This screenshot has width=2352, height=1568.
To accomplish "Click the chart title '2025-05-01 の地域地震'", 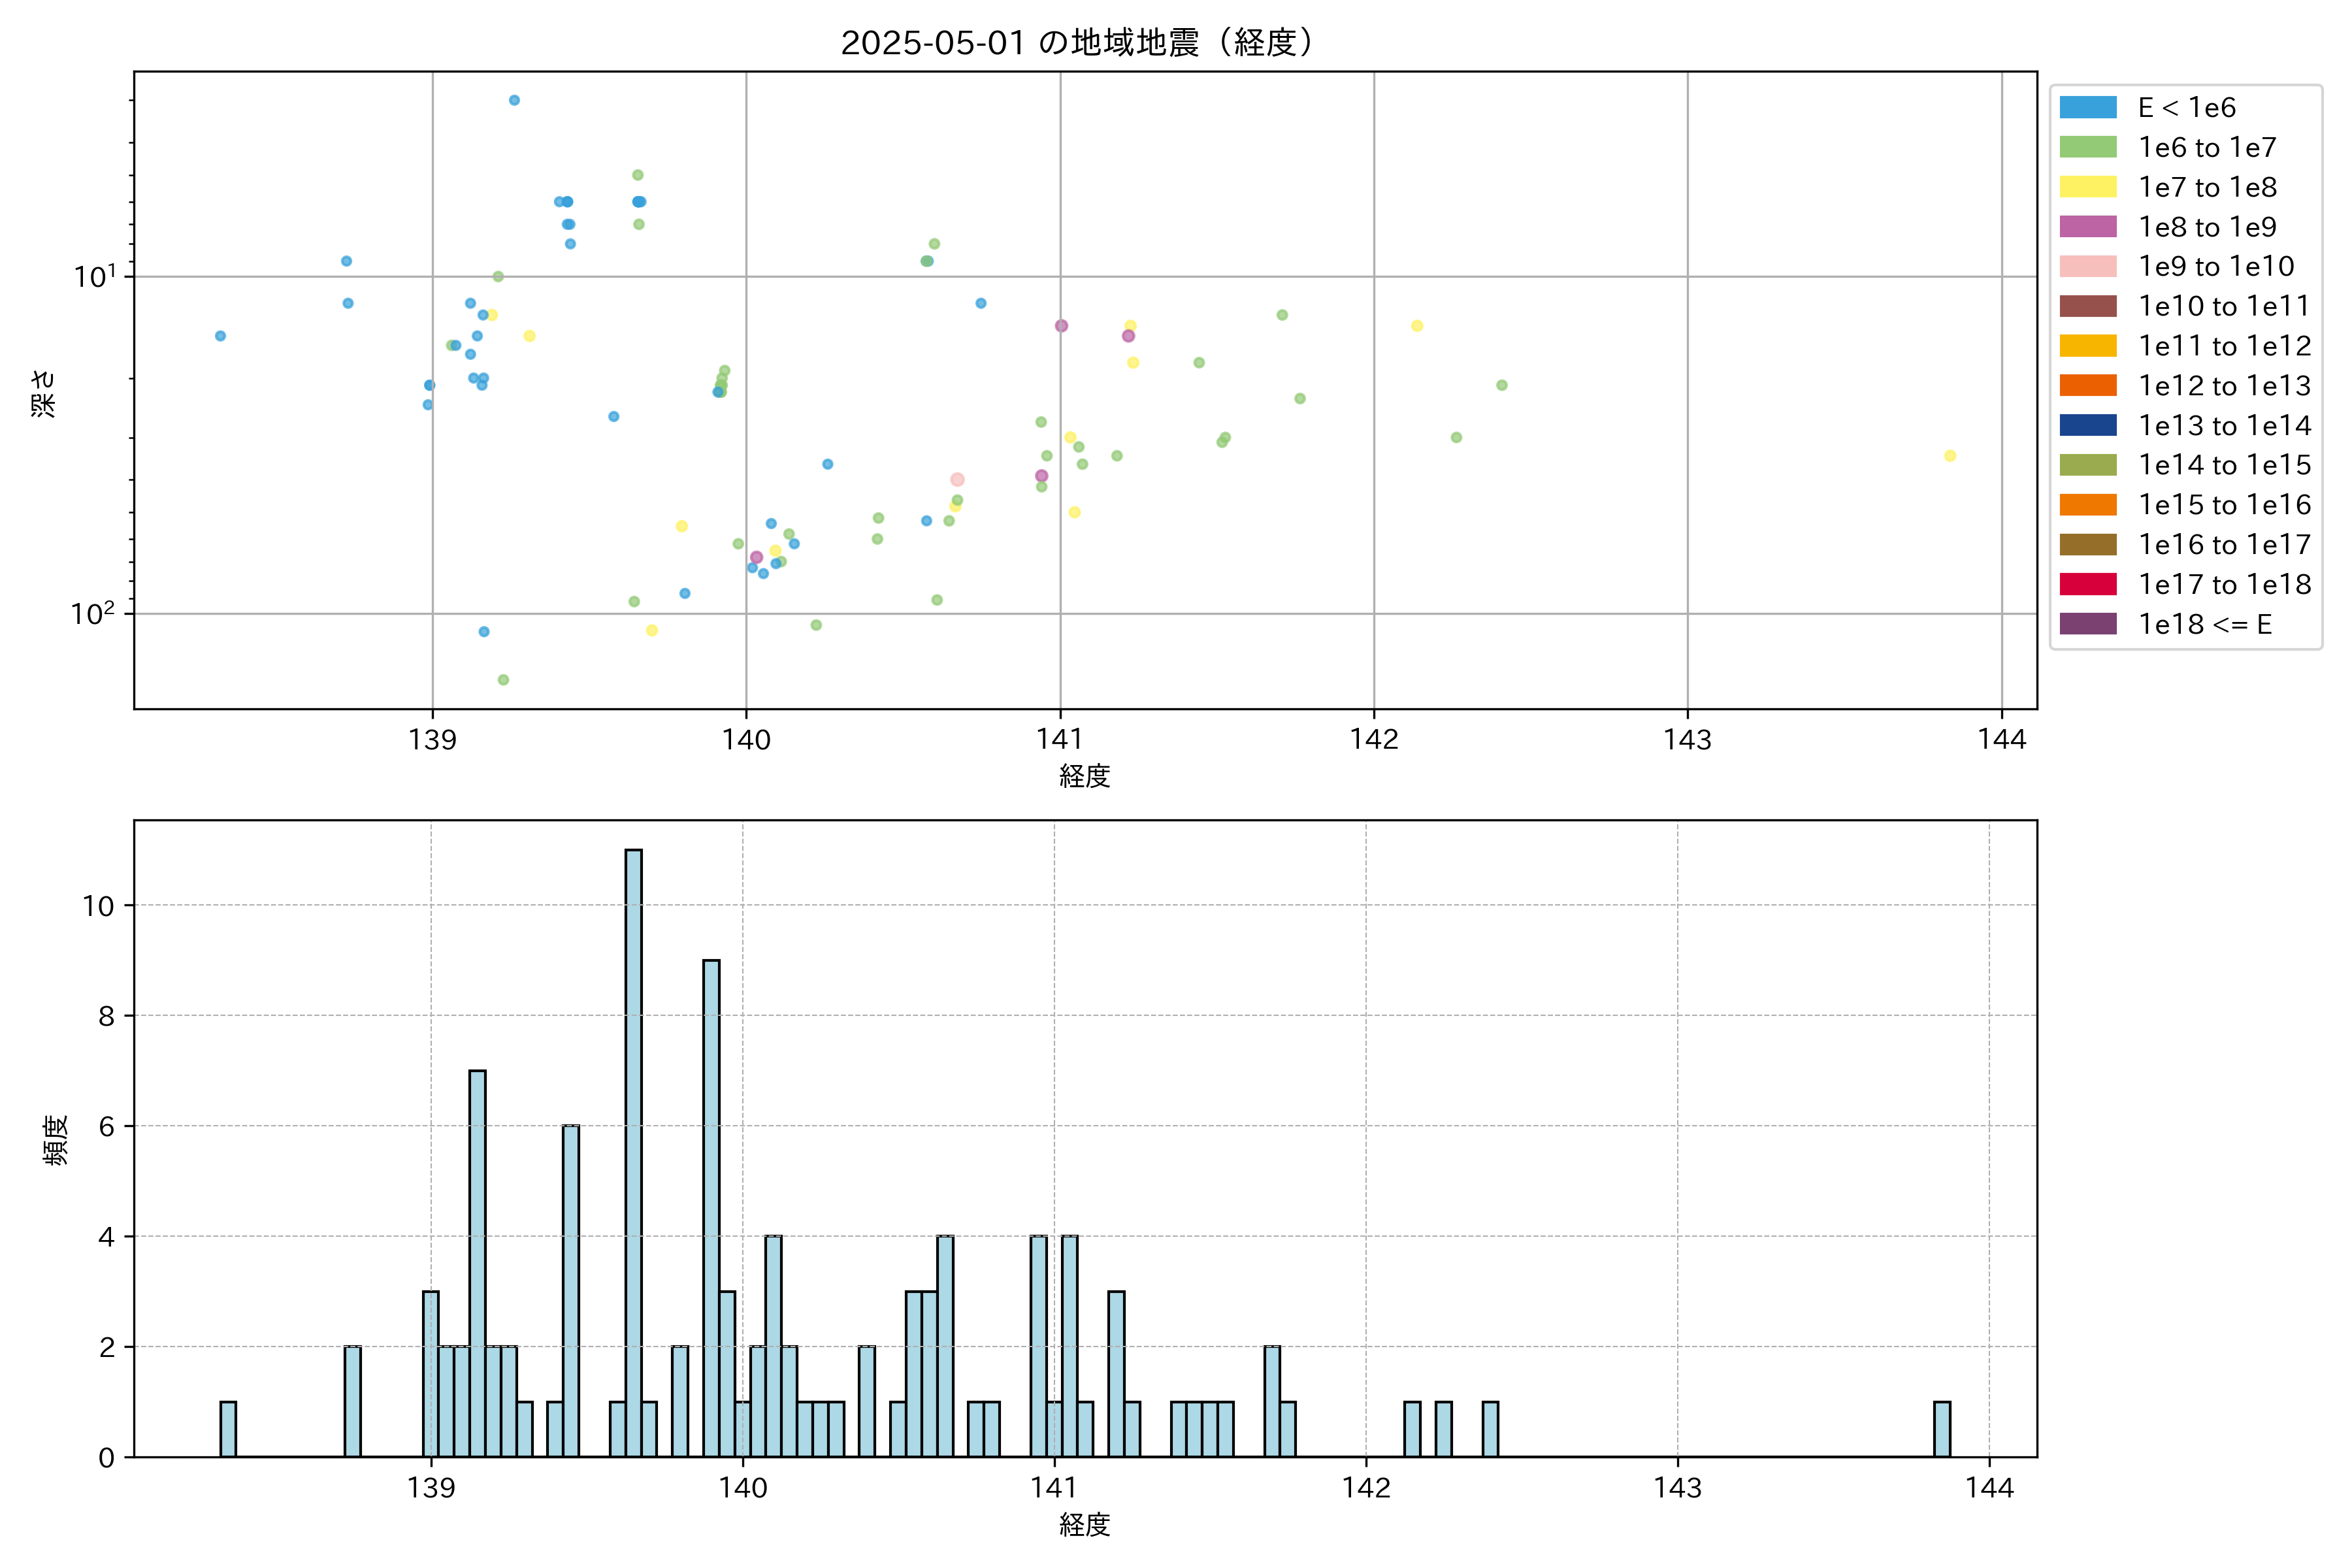I will point(1076,43).
